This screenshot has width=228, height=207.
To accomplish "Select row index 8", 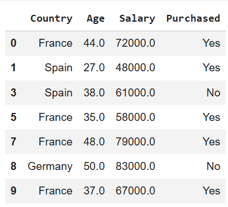I will 14,166.
